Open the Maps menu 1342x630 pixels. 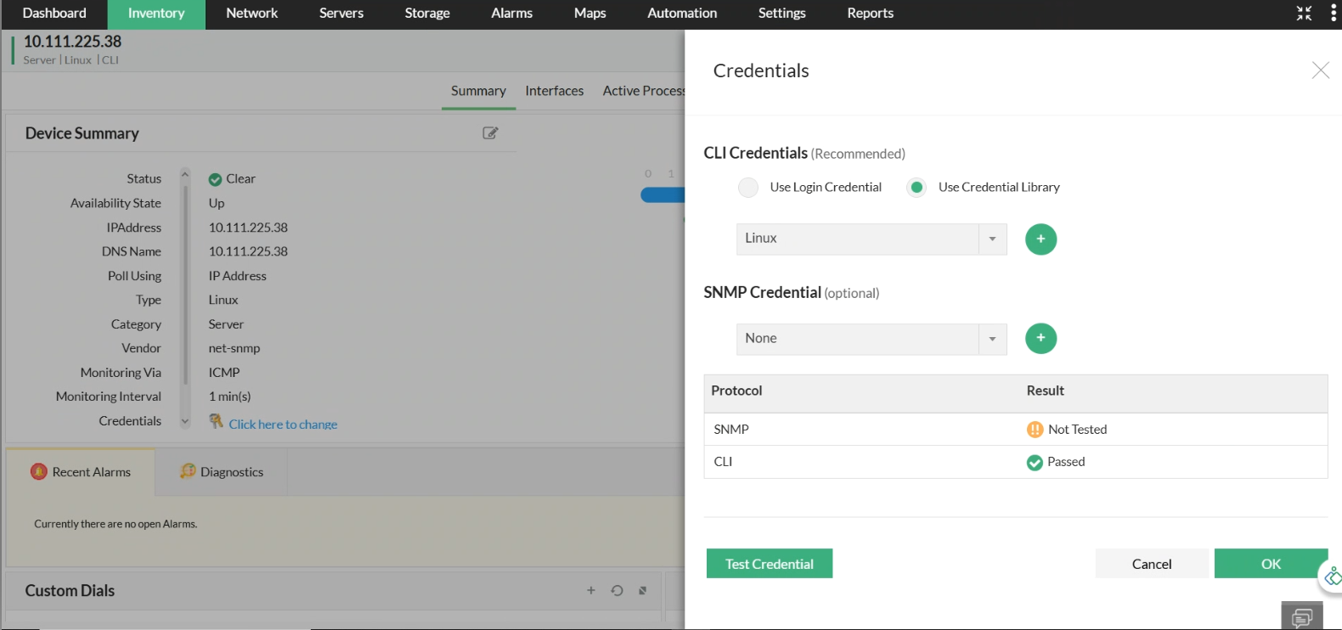pyautogui.click(x=590, y=14)
